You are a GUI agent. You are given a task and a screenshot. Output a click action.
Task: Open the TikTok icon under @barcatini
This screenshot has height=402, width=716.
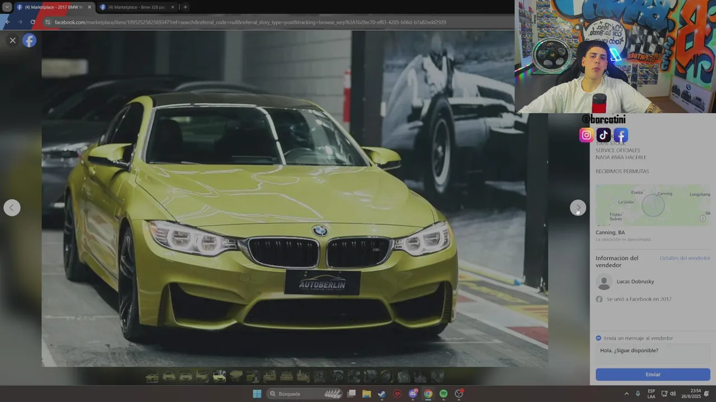click(x=604, y=135)
